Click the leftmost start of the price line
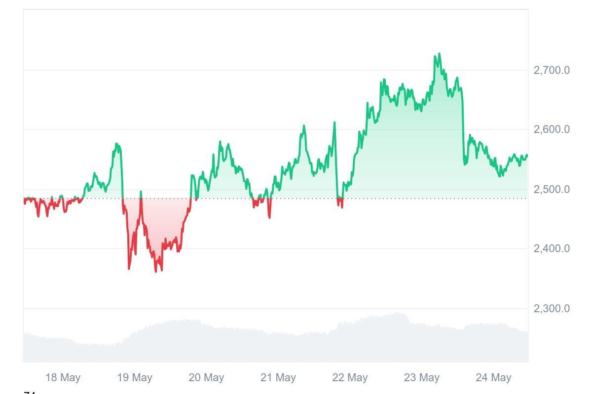The width and height of the screenshot is (592, 394). [24, 200]
